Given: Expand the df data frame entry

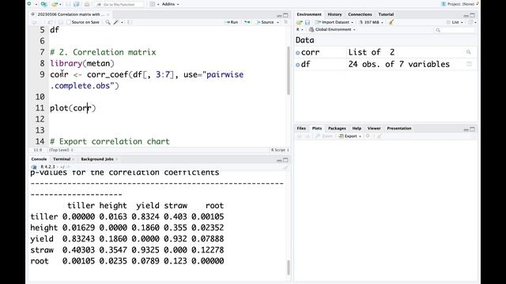Looking at the screenshot, I should pos(297,65).
